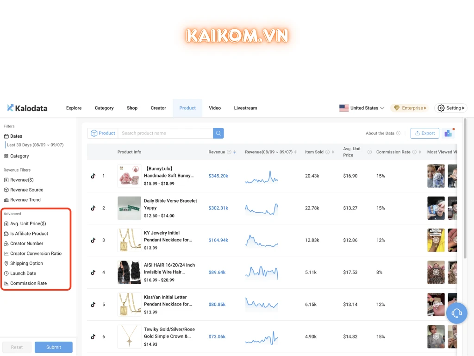Open the BunnyLulu product thumbnail
The height and width of the screenshot is (356, 474).
pos(129,176)
